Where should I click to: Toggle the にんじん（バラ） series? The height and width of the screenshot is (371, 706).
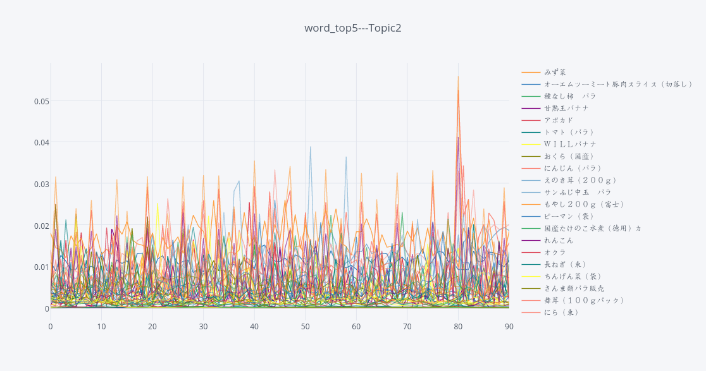573,168
